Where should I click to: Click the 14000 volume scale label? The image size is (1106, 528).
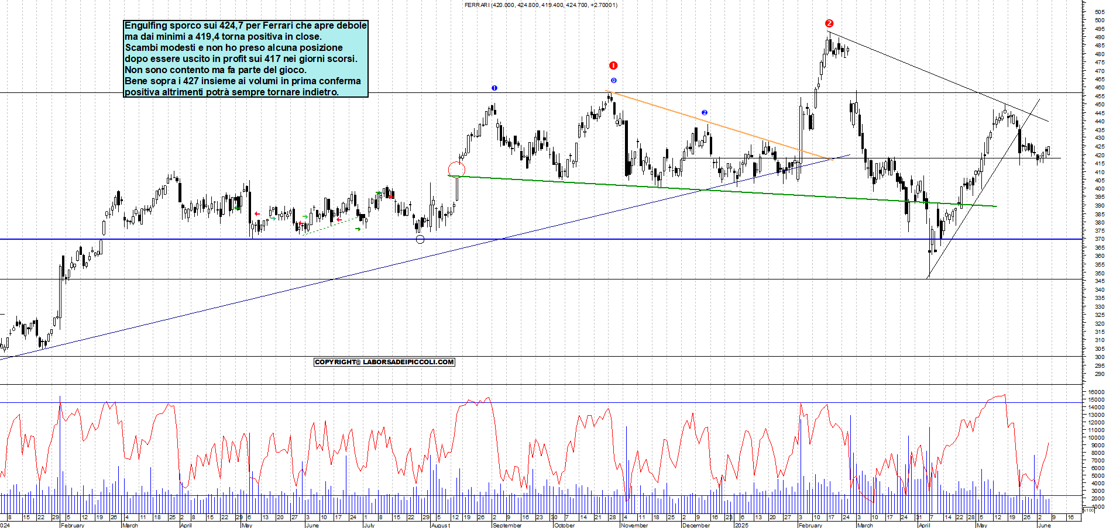tap(1096, 407)
